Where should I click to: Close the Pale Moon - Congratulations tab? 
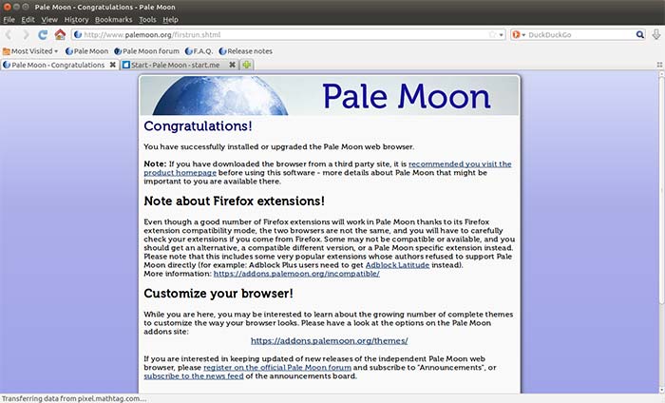[x=112, y=65]
